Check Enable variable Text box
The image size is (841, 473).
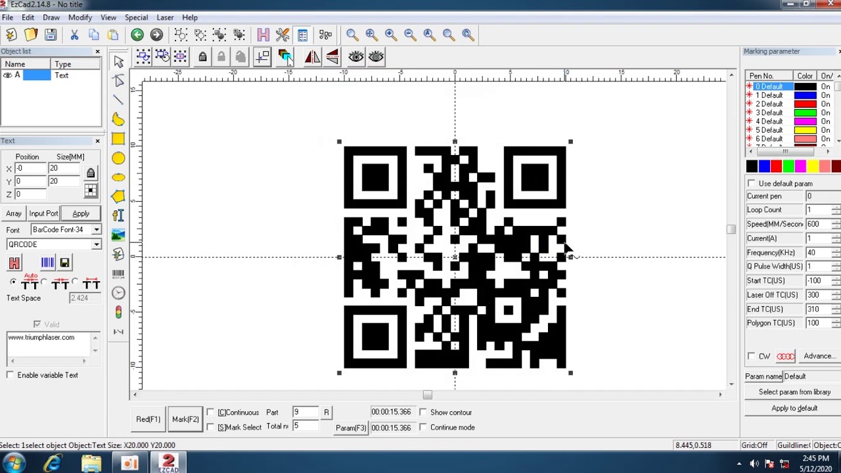pyautogui.click(x=11, y=375)
